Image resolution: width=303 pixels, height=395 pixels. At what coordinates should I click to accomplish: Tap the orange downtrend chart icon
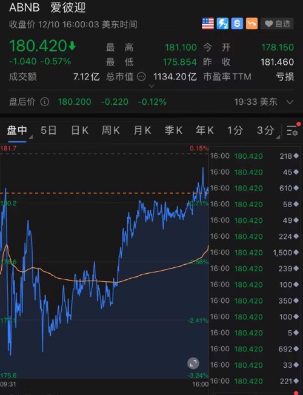point(251,24)
